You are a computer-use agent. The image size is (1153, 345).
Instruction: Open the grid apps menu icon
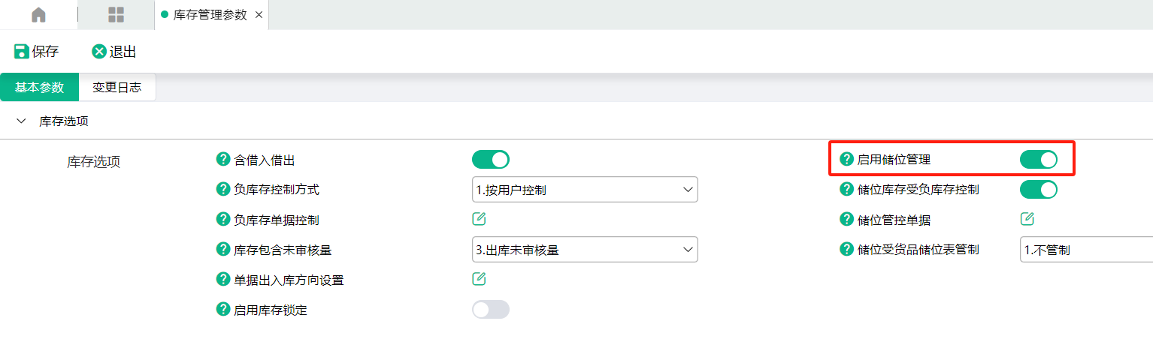(116, 14)
